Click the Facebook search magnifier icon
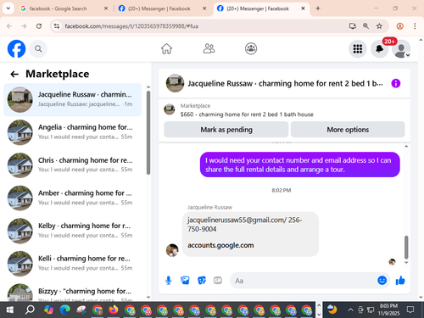 pyautogui.click(x=38, y=49)
